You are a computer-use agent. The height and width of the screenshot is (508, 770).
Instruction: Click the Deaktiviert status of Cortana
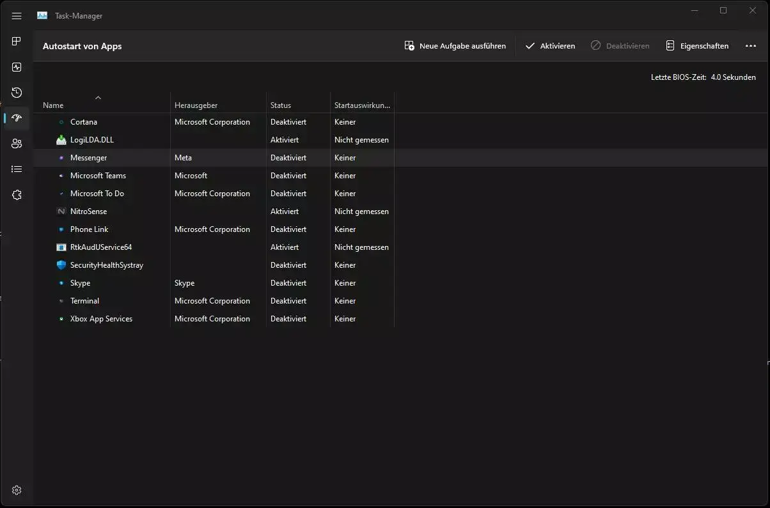tap(288, 122)
